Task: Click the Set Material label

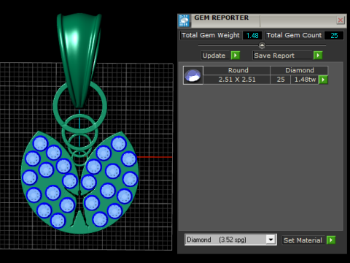Action: [x=303, y=240]
